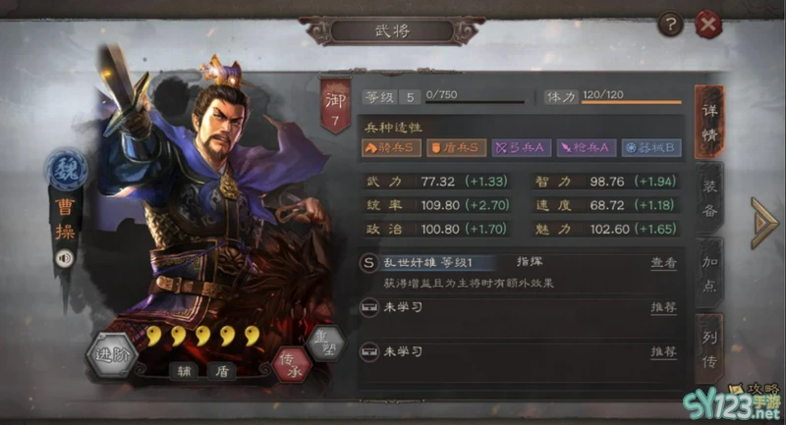Open the 列传 tab
Screen dimensions: 786x425
pos(709,348)
